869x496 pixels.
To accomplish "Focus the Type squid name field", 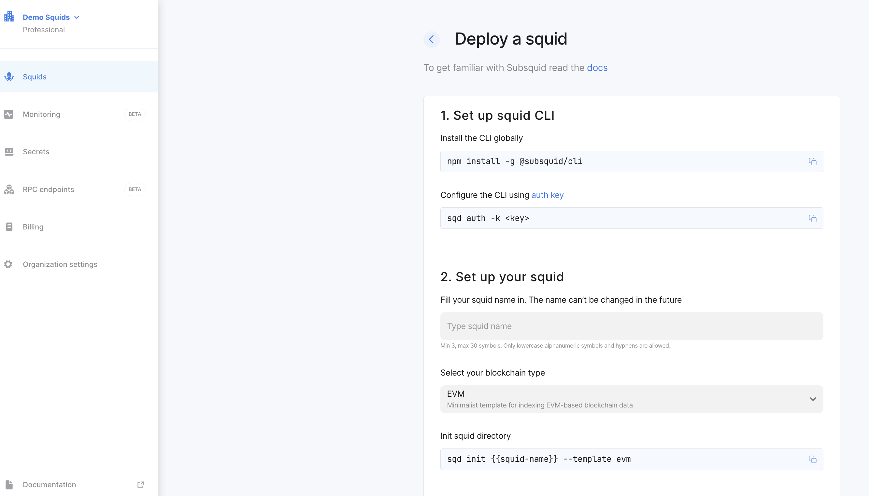I will click(631, 326).
